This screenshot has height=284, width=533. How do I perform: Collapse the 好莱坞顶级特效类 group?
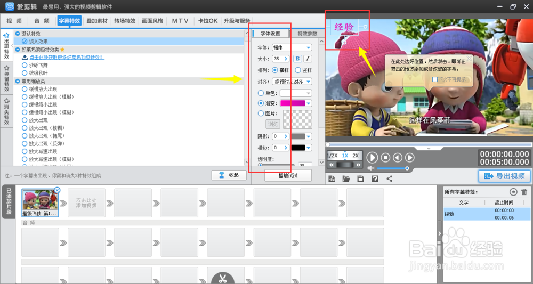pos(18,50)
